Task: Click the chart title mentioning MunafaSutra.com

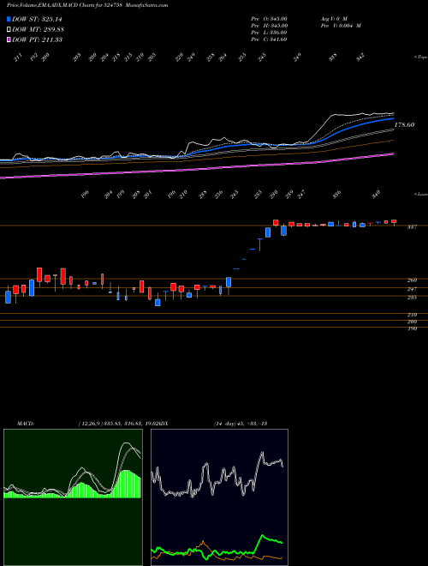Action: pos(87,5)
